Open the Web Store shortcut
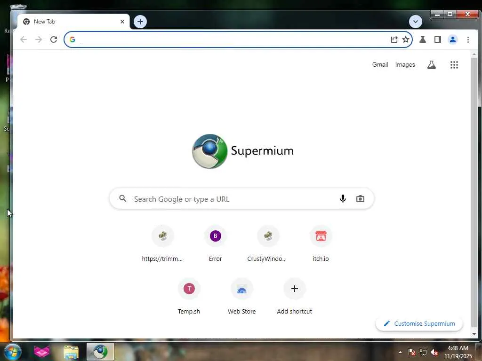The height and width of the screenshot is (361, 482). 241,297
